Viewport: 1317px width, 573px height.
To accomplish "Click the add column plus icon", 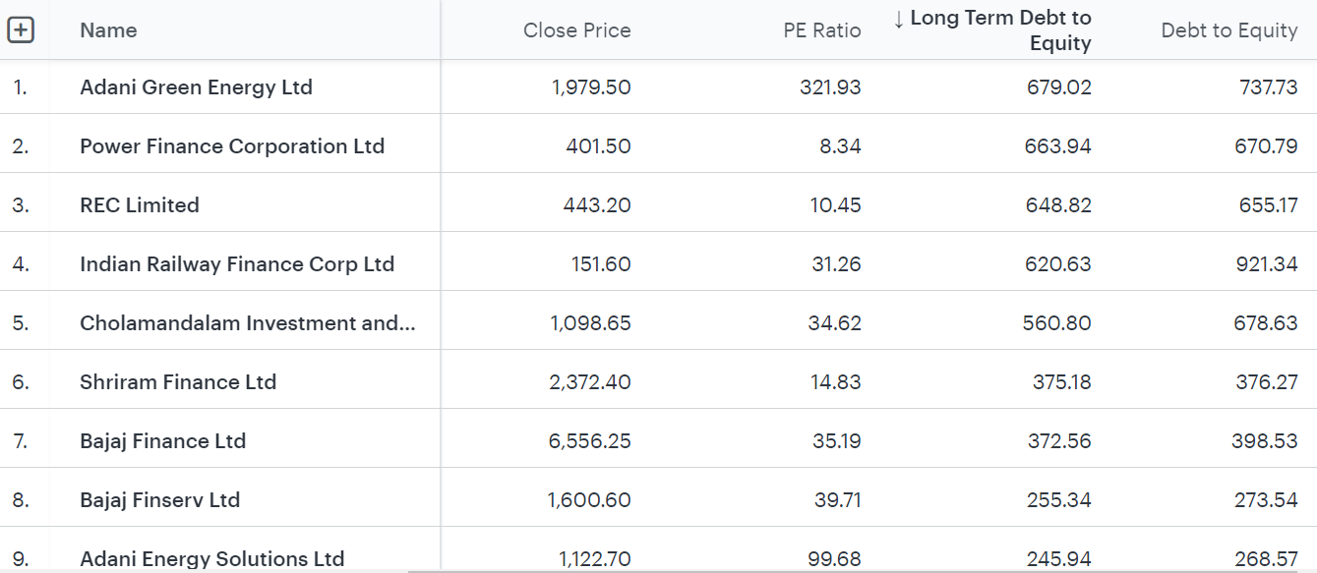I will tap(21, 30).
